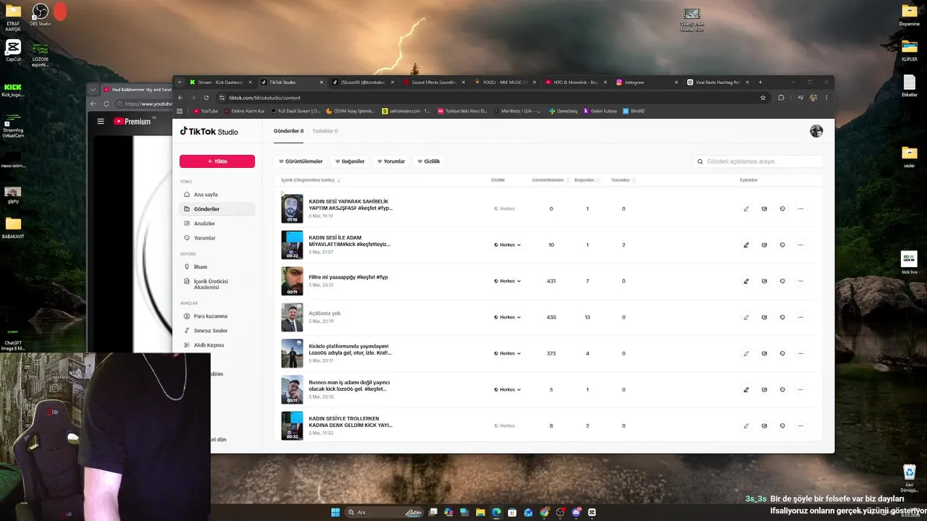Open the Windows Start menu
This screenshot has width=927, height=521.
pos(335,512)
